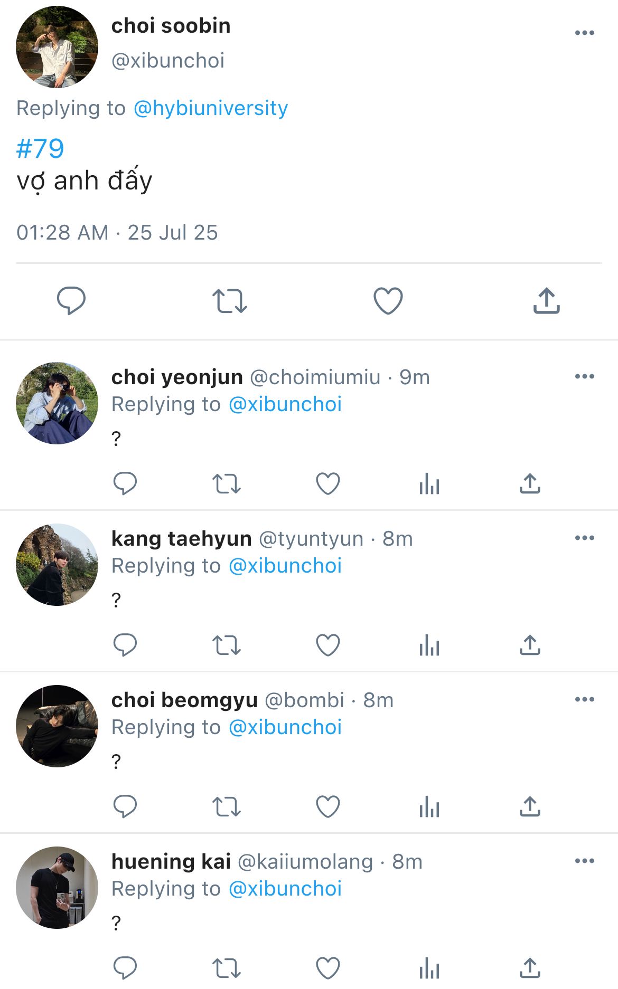
Task: Open more options on choi yeonjun's reply
Action: pos(584,376)
